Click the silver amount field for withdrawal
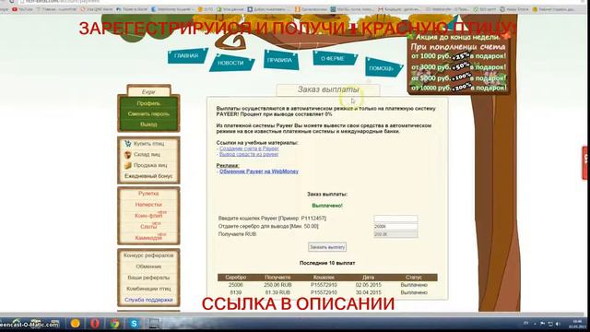Image resolution: width=590 pixels, height=332 pixels. click(x=395, y=226)
